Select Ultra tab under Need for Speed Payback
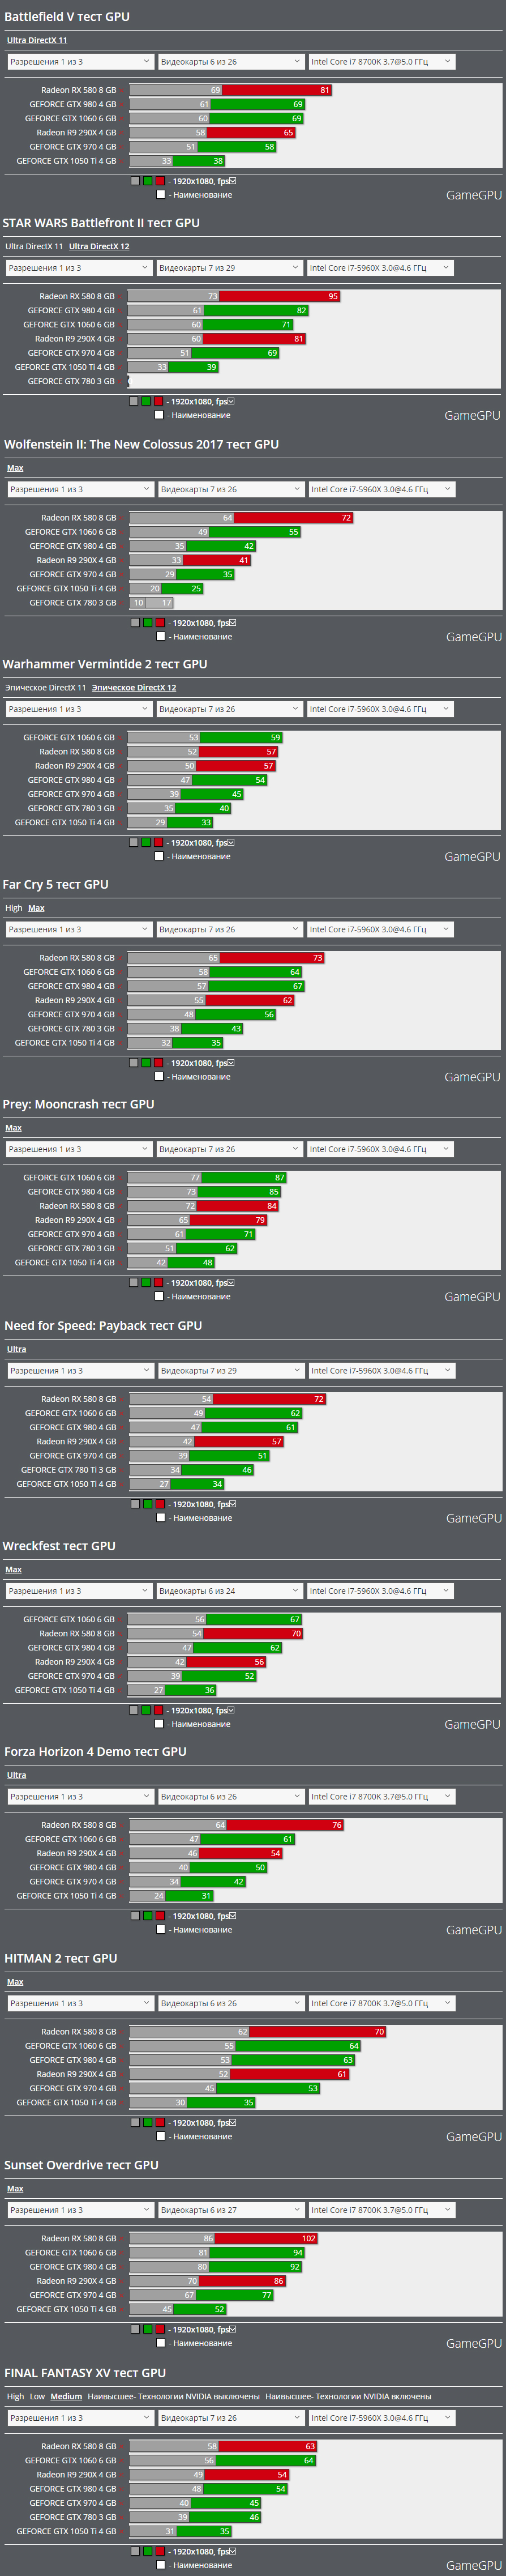Image resolution: width=506 pixels, height=2576 pixels. 17,1349
